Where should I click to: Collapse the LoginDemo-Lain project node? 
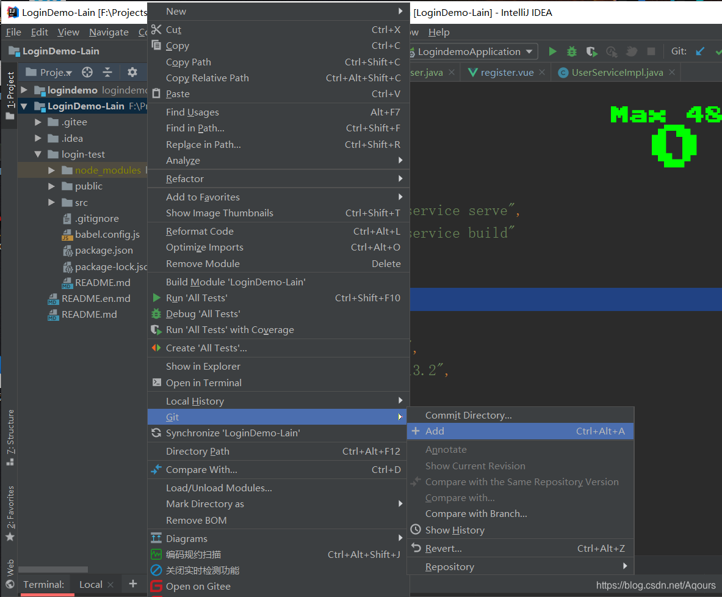[24, 106]
